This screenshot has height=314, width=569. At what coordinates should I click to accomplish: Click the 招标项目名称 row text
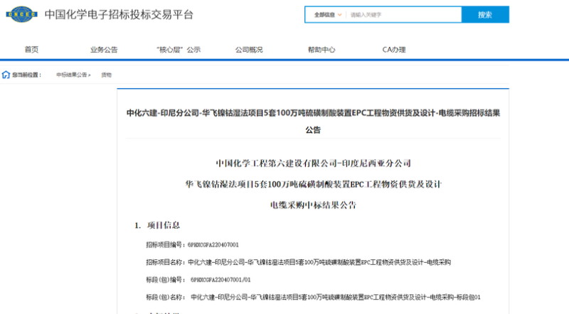(298, 262)
